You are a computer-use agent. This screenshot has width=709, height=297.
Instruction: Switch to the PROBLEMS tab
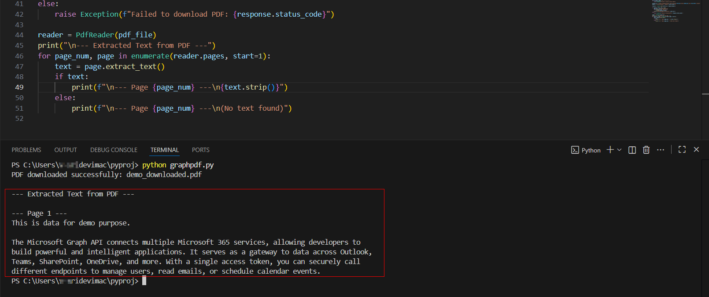point(26,150)
